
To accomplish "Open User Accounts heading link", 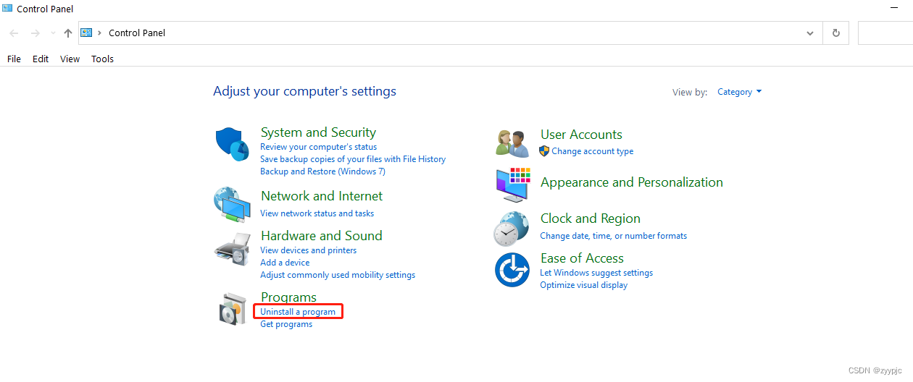I will 581,135.
